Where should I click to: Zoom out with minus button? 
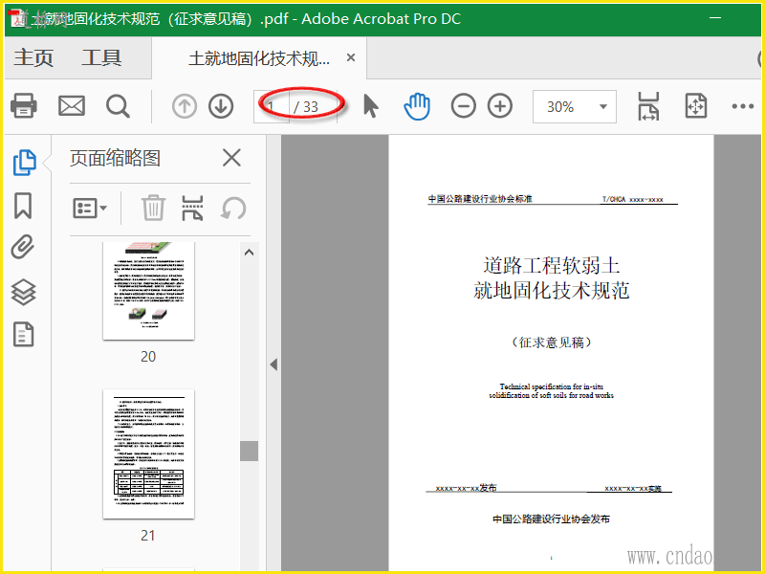coord(463,106)
